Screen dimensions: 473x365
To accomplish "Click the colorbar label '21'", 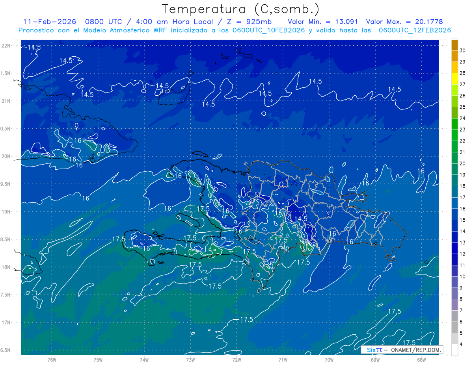I will point(462,152).
